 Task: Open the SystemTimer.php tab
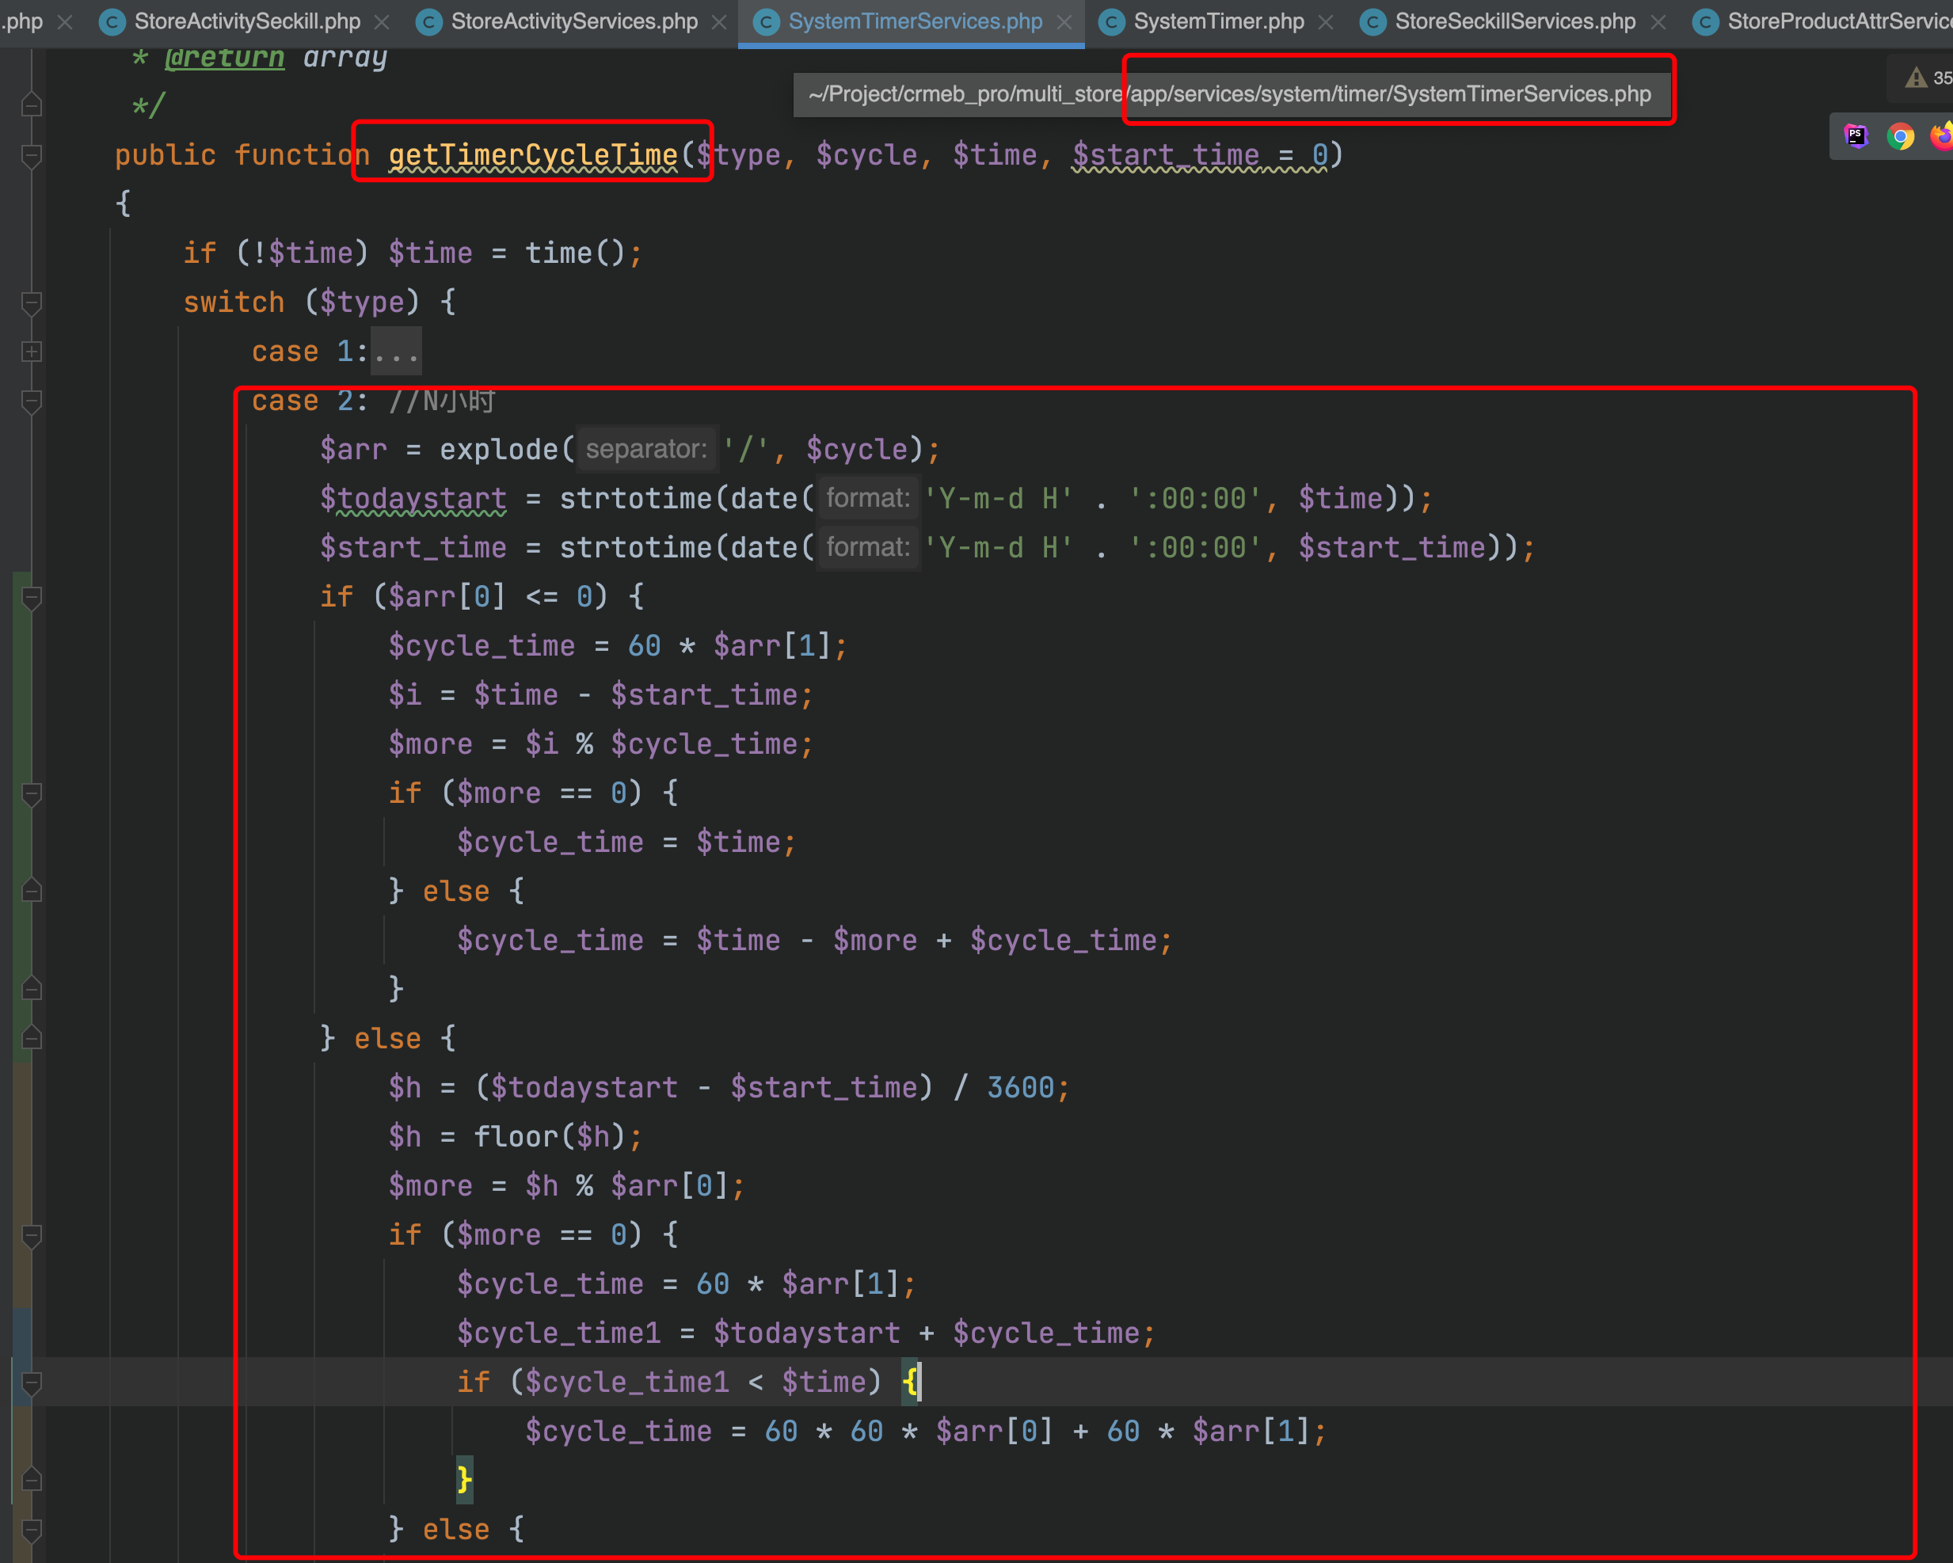click(1218, 21)
